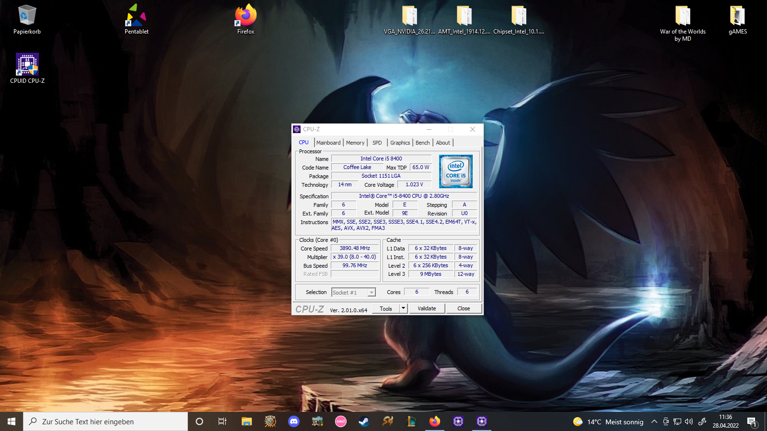Open League of Legends from the taskbar

point(411,421)
